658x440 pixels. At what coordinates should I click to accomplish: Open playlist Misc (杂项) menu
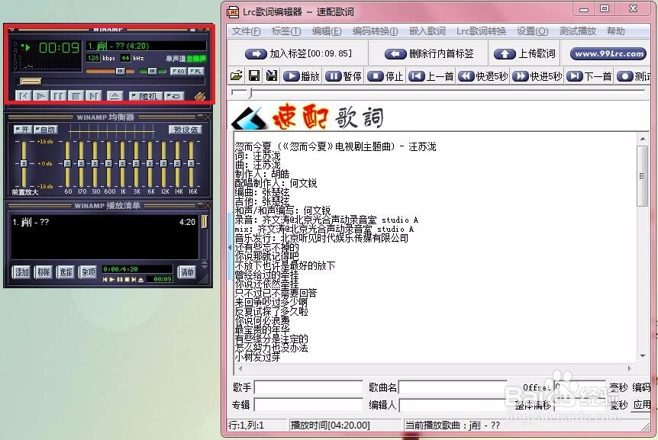pyautogui.click(x=88, y=272)
